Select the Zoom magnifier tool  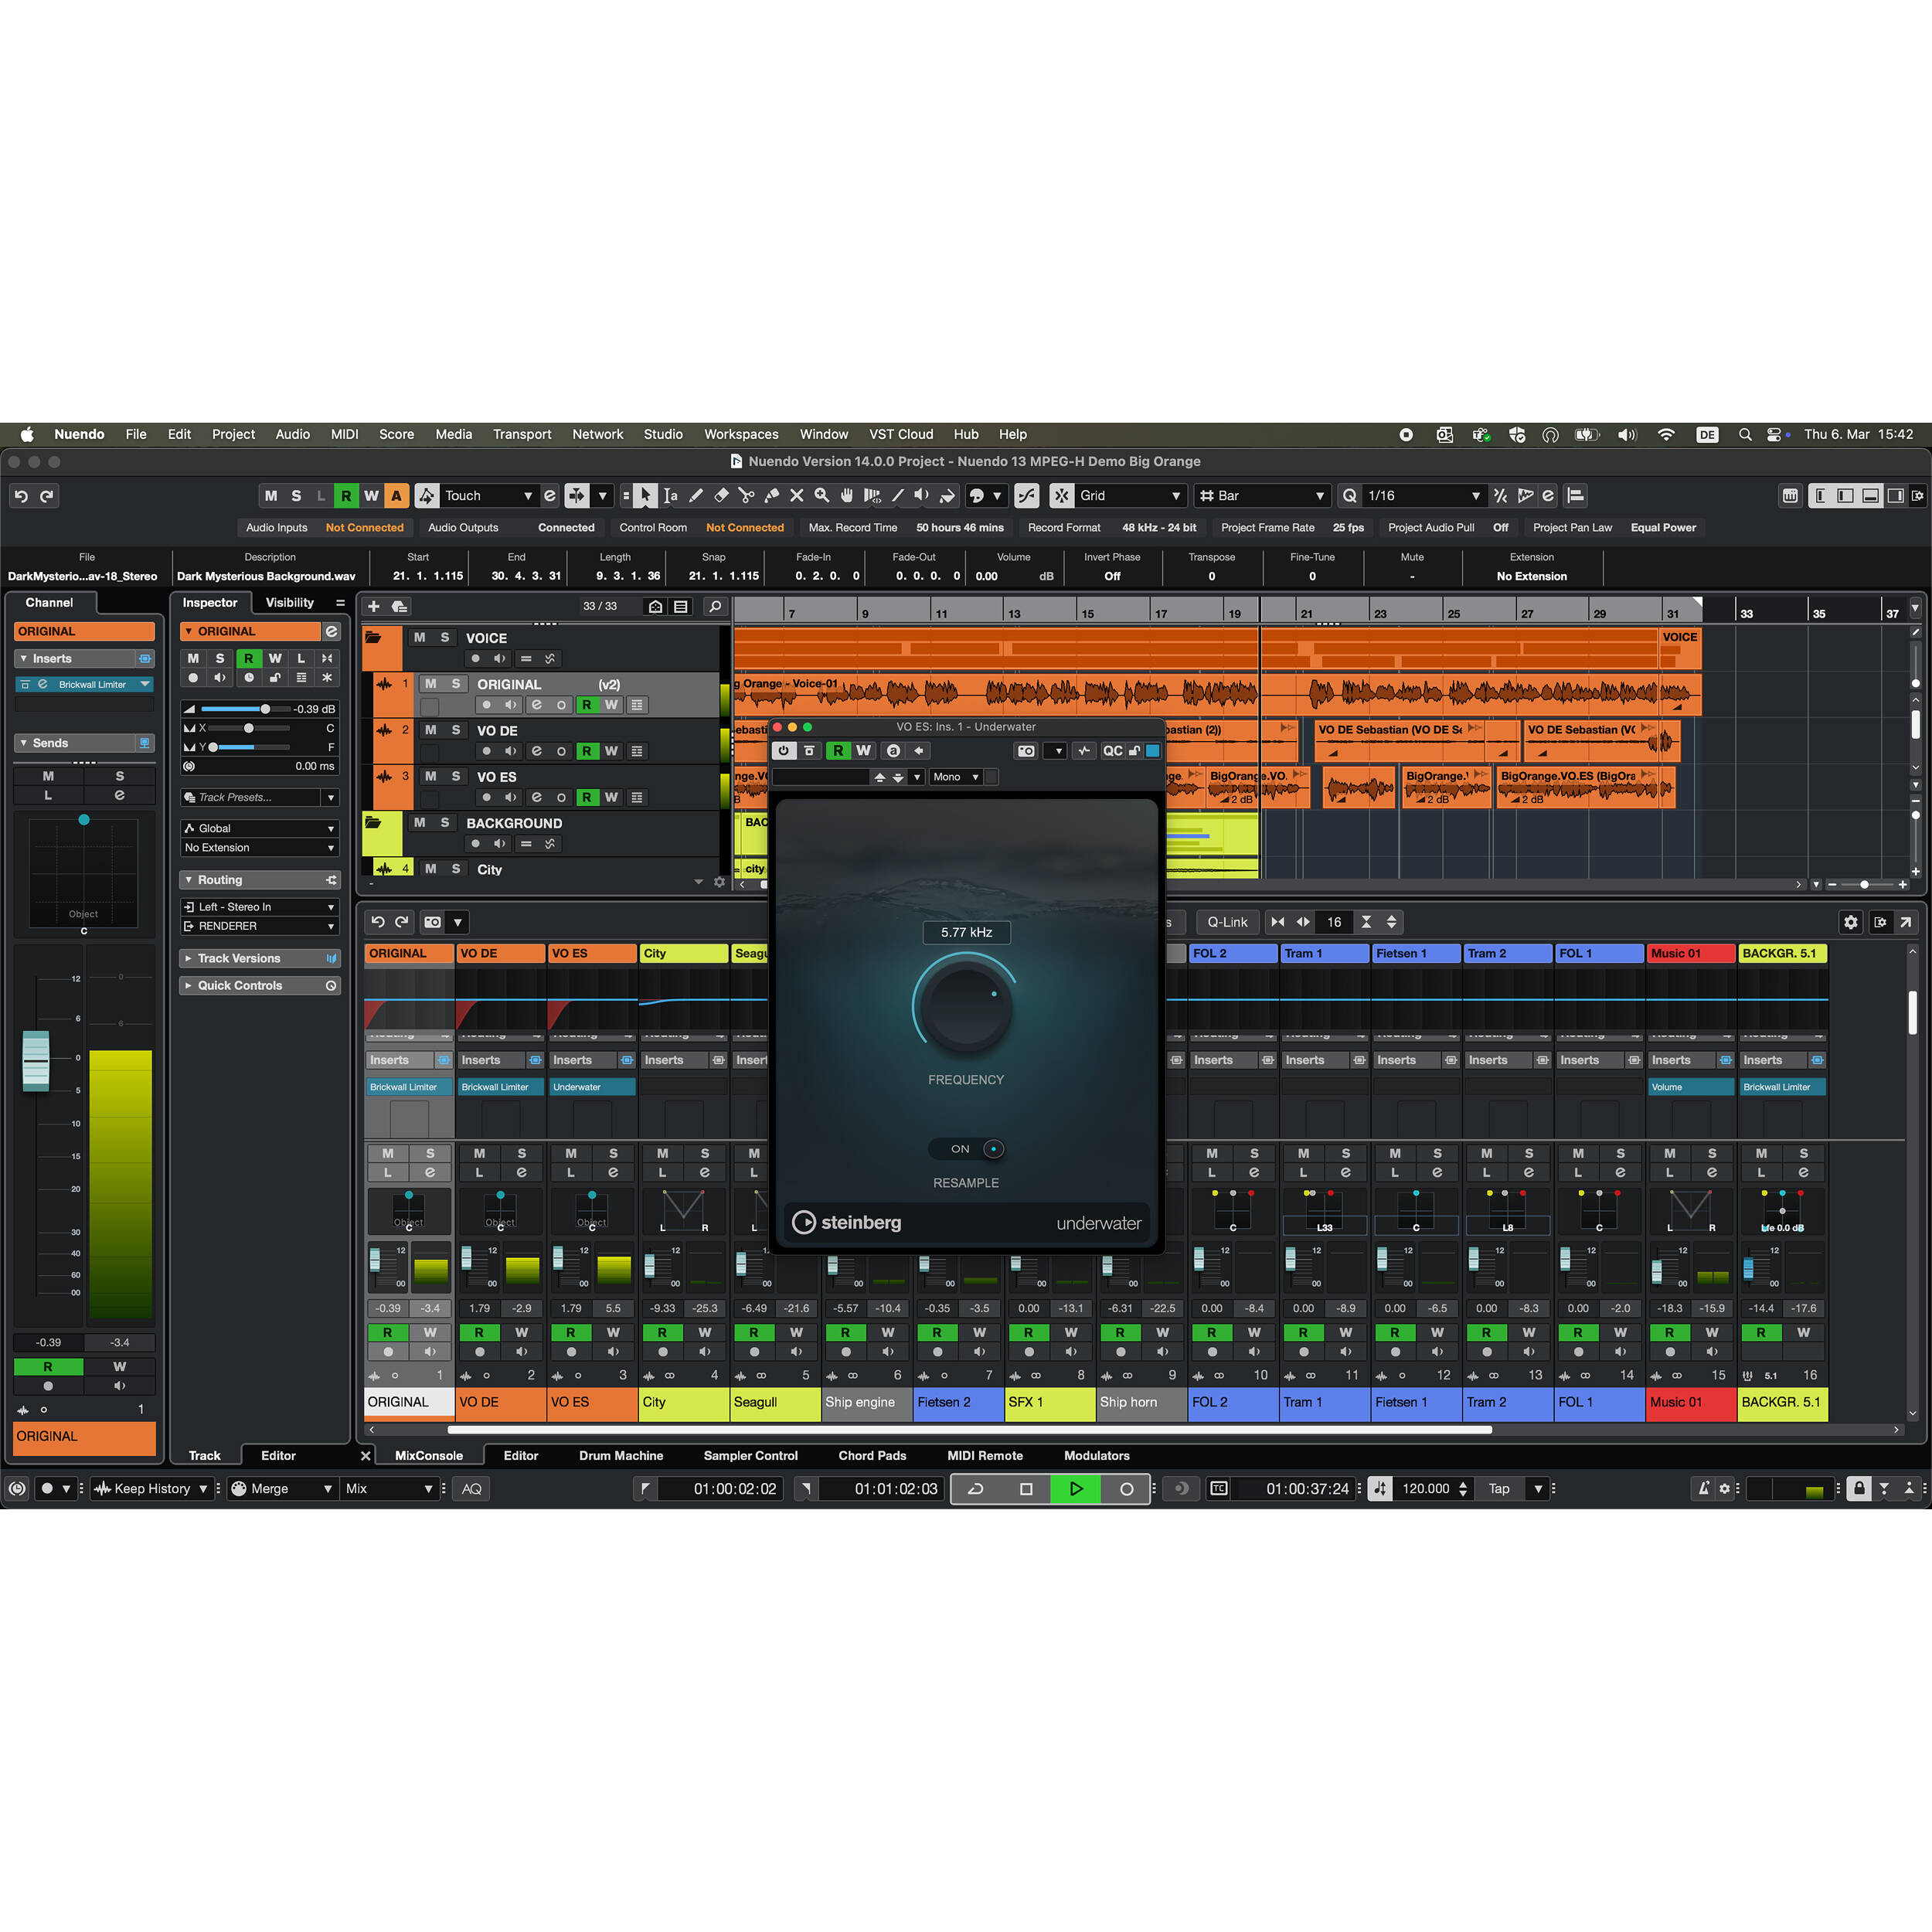pos(822,495)
